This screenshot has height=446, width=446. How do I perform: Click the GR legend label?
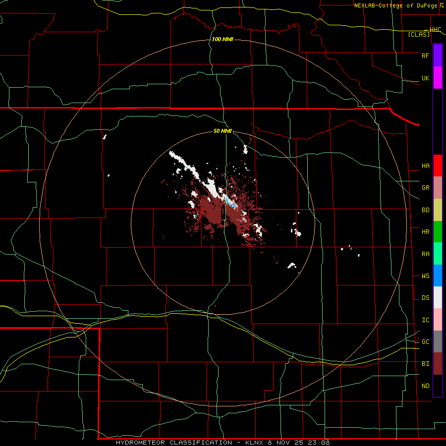(x=425, y=188)
